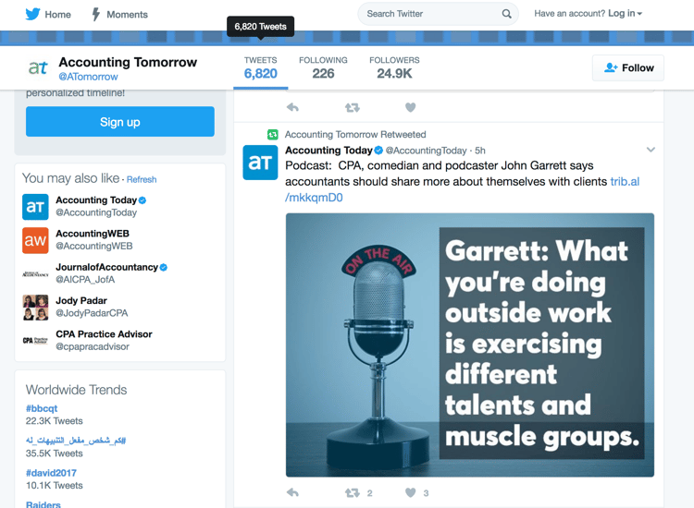Open AccountingWEB profile icon in suggestions

(35, 240)
